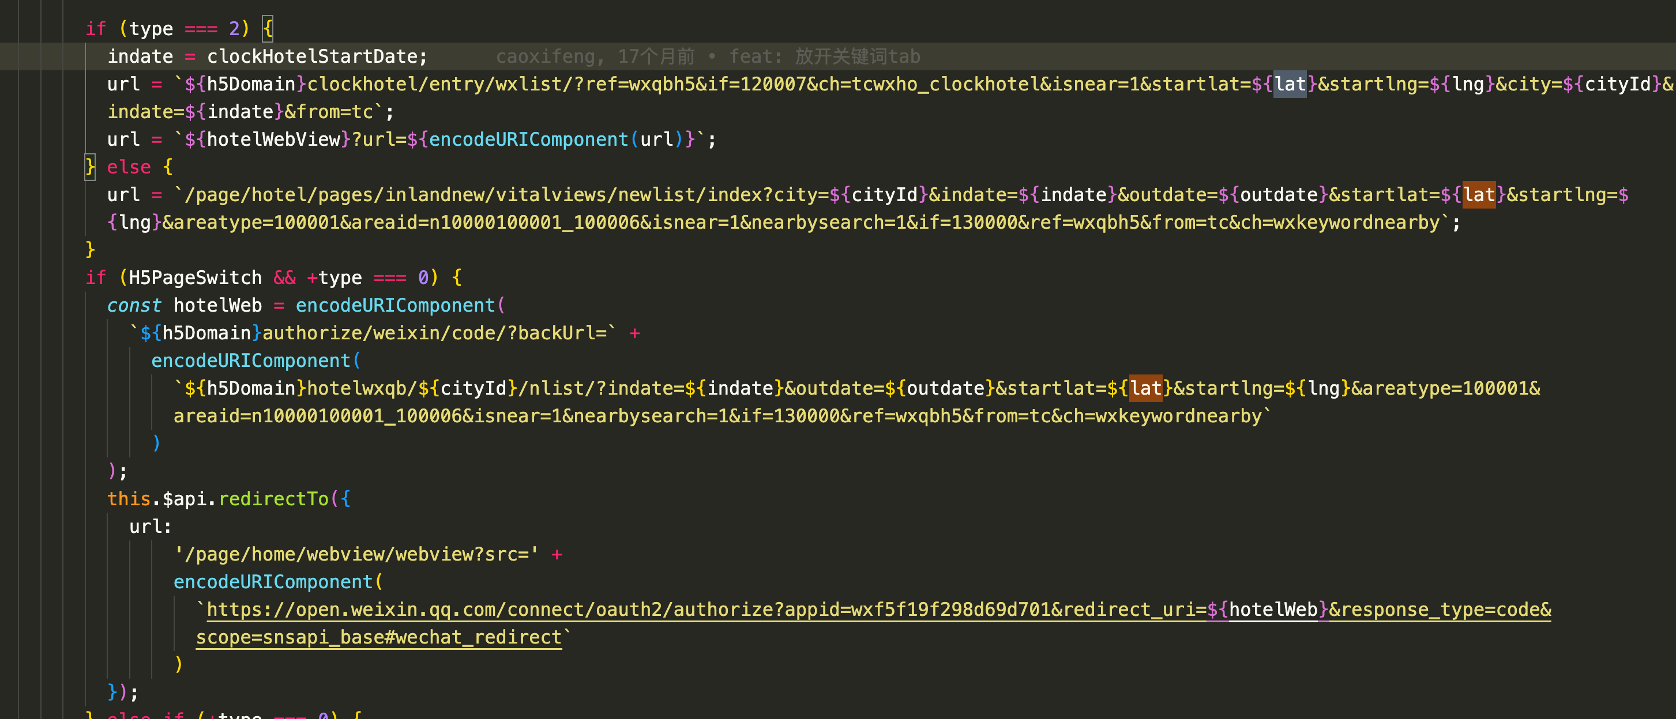The height and width of the screenshot is (719, 1676).
Task: Click the matched closing brace before else
Action: (x=90, y=167)
